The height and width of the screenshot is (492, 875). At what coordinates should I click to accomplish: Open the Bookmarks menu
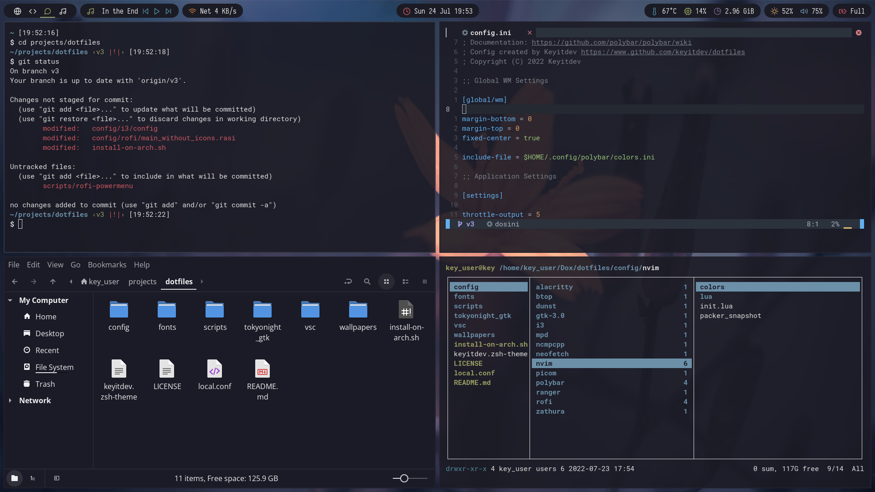tap(107, 265)
